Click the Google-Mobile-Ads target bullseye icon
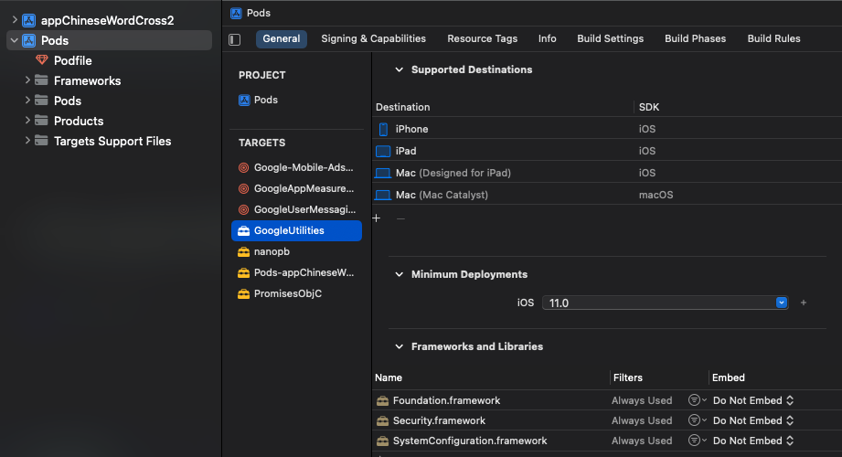Viewport: 842px width, 457px height. tap(244, 167)
